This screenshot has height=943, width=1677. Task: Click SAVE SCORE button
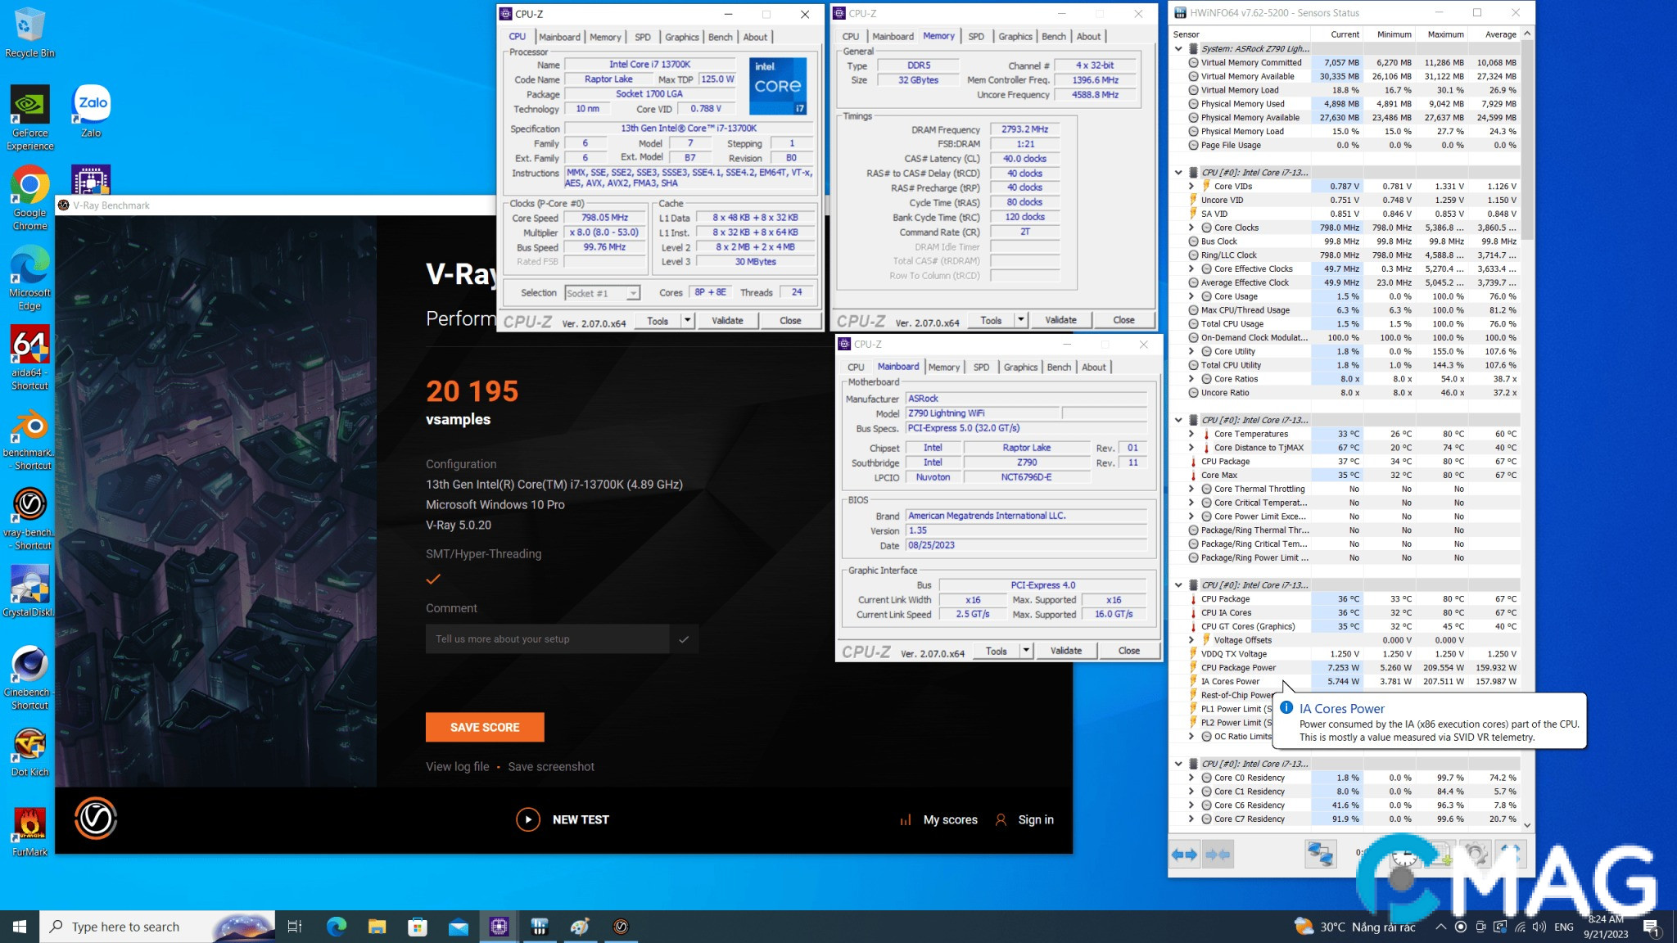pyautogui.click(x=485, y=727)
